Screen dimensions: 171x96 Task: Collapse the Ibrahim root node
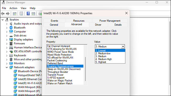point(3,20)
